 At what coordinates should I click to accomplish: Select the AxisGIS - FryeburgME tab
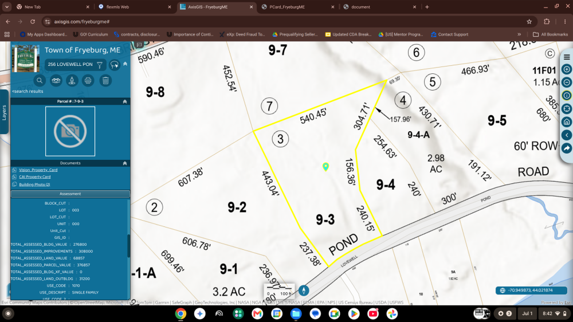tap(217, 7)
